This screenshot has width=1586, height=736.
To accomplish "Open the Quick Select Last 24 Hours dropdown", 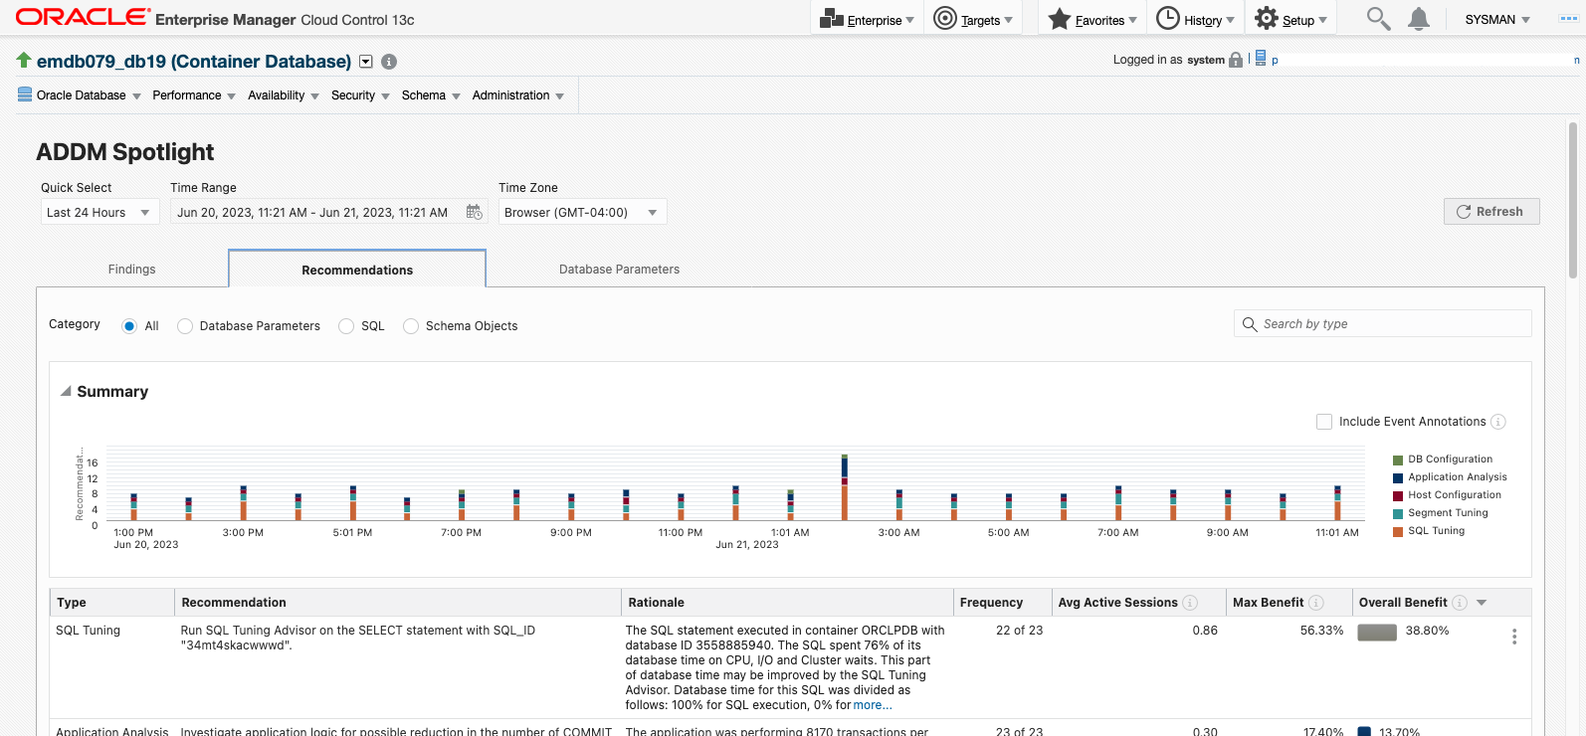I will [x=99, y=212].
